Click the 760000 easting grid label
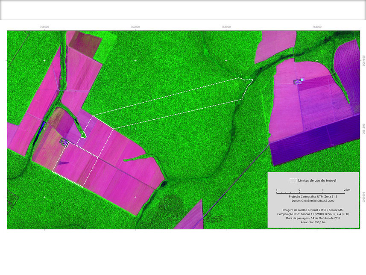This screenshot has height=275, width=366. (x=135, y=27)
